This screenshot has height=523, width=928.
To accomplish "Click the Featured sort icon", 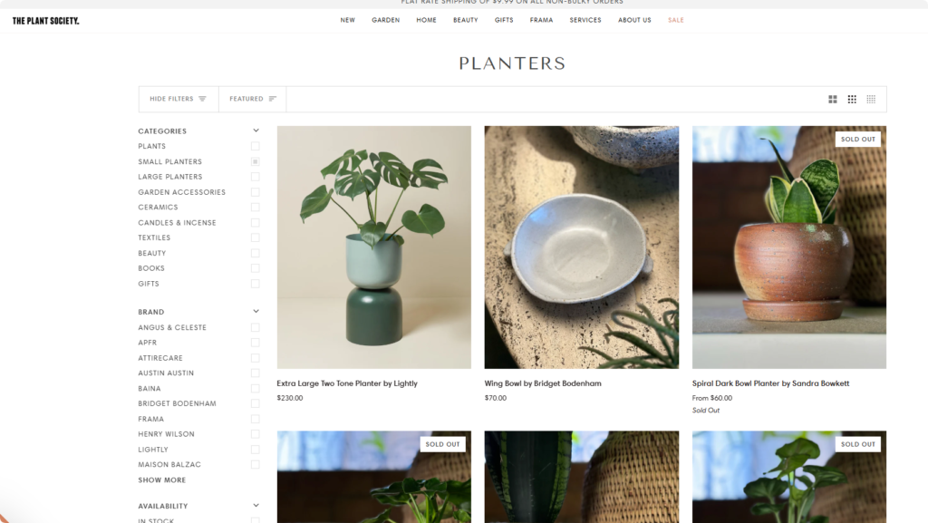I will [272, 99].
